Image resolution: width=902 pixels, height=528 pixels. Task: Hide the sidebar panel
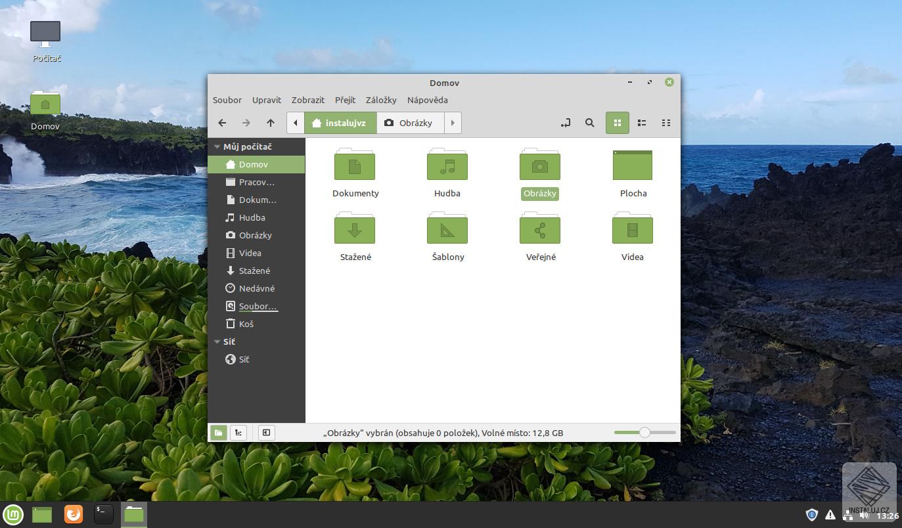click(x=266, y=433)
